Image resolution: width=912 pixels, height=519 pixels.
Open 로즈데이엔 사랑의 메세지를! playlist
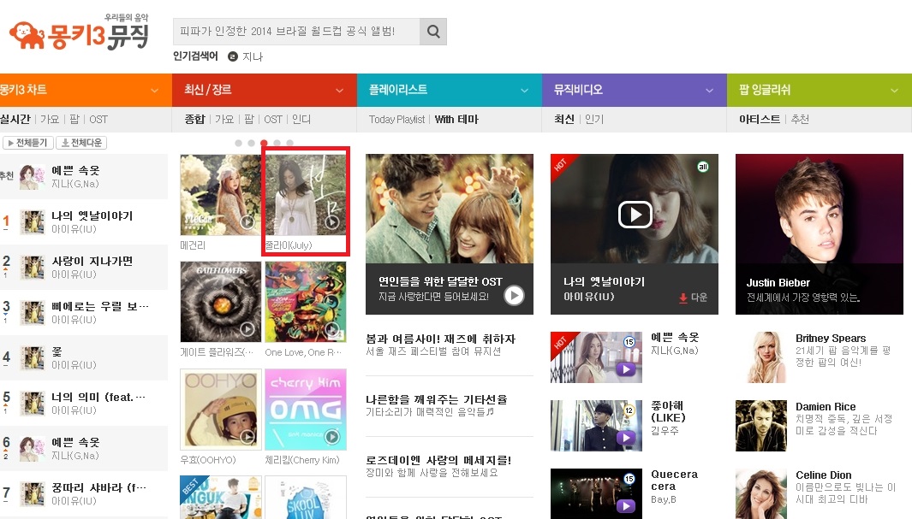(438, 460)
